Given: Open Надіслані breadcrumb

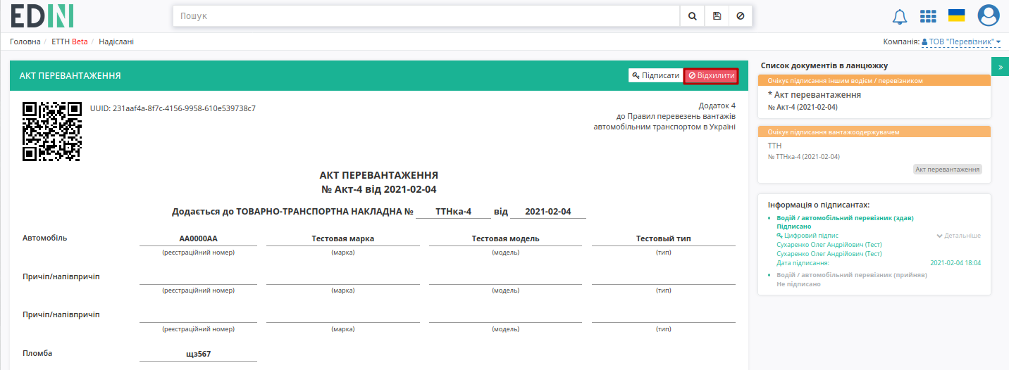Looking at the screenshot, I should (x=116, y=42).
